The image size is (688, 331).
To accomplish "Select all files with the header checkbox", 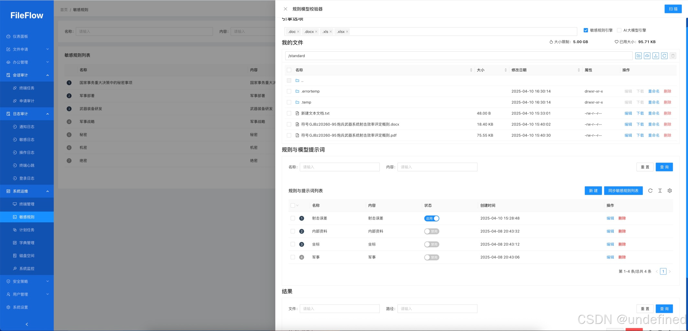I will point(289,70).
